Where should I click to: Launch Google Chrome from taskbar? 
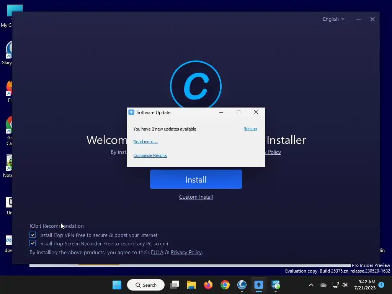[x=225, y=285]
